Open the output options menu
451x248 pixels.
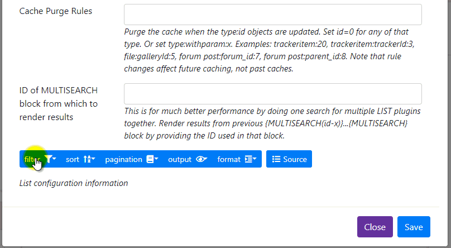(x=188, y=159)
